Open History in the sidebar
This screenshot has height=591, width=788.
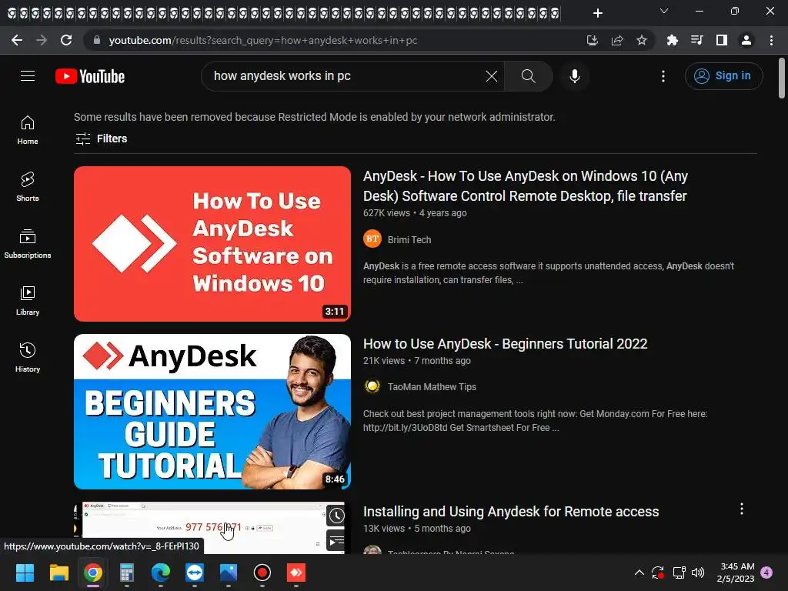(x=28, y=357)
